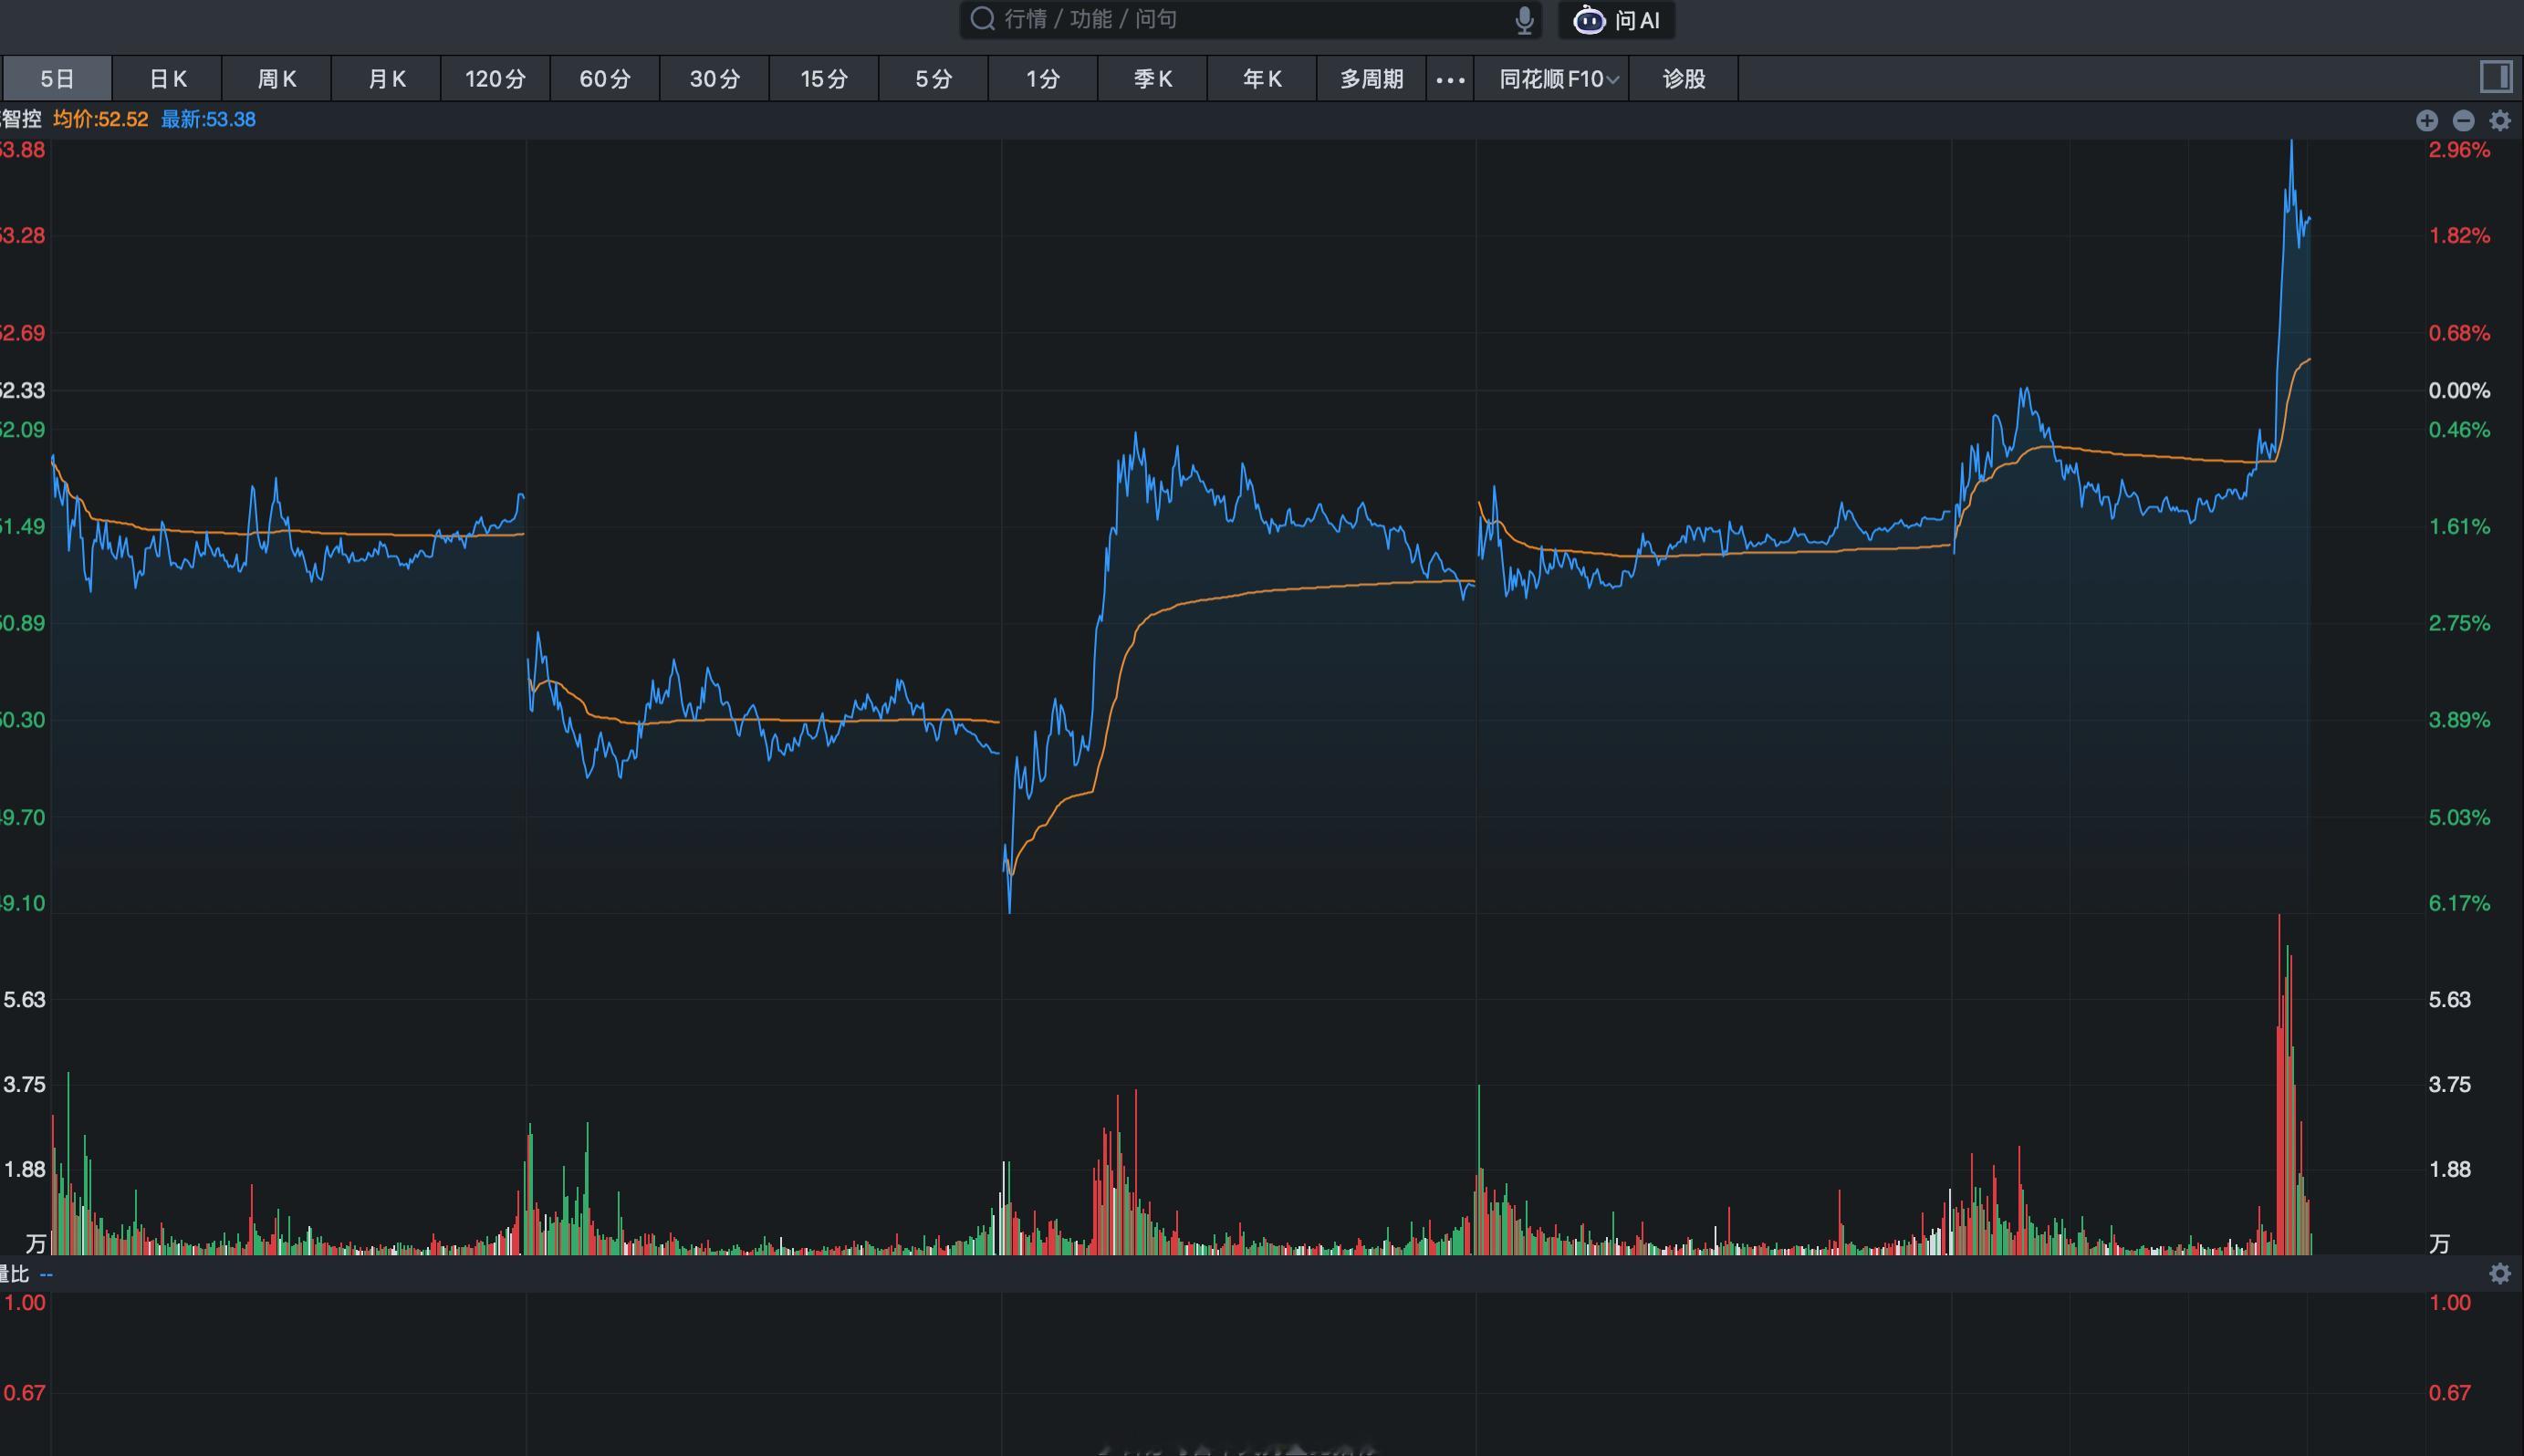Viewport: 2524px width, 1456px height.
Task: Click the 量比 indicator label
Action: (14, 1273)
